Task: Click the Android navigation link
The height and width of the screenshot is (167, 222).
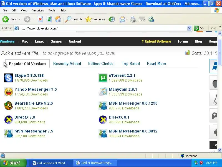Action: pos(75,41)
